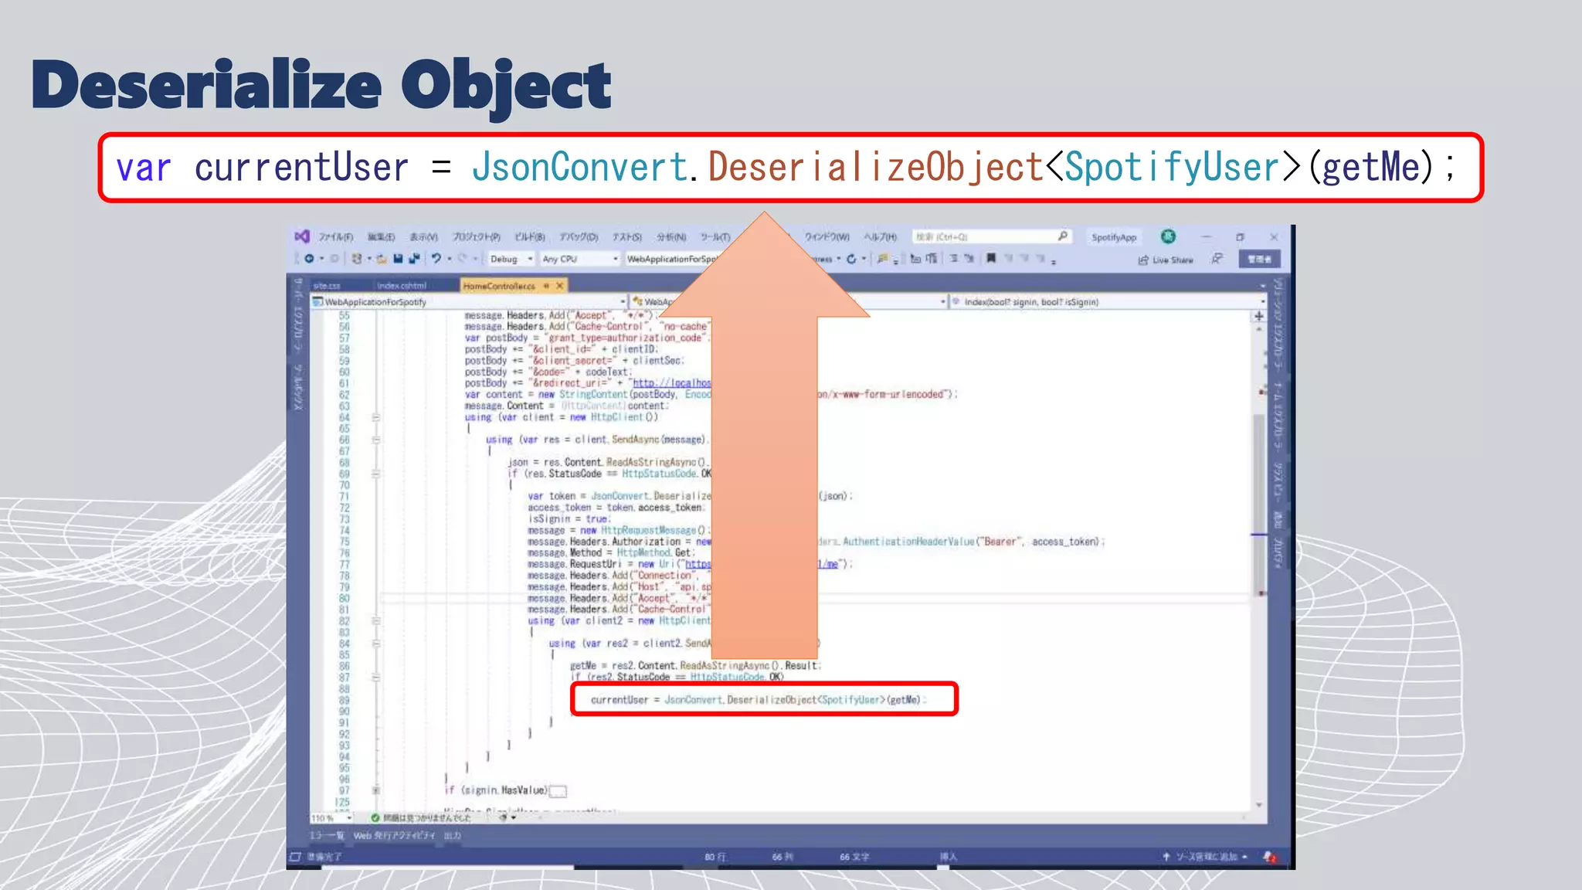Click the Send Feedback person icon

tap(1217, 259)
